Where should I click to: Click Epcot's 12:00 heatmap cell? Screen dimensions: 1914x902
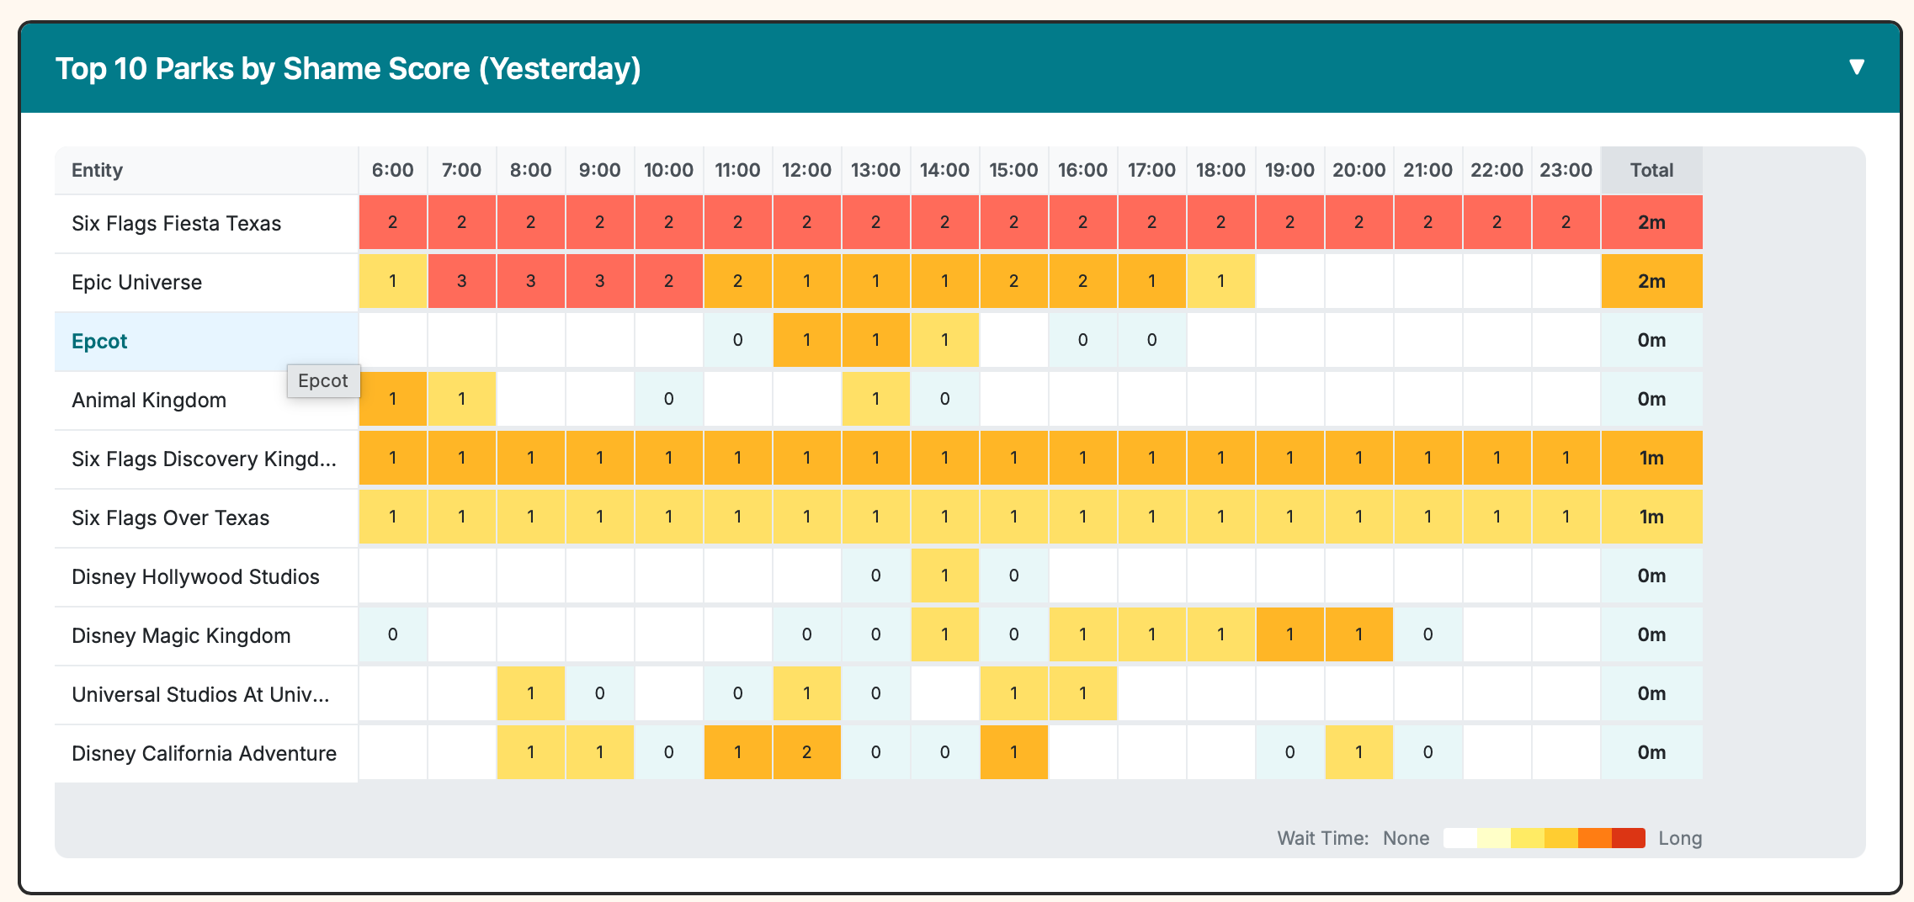pyautogui.click(x=806, y=340)
